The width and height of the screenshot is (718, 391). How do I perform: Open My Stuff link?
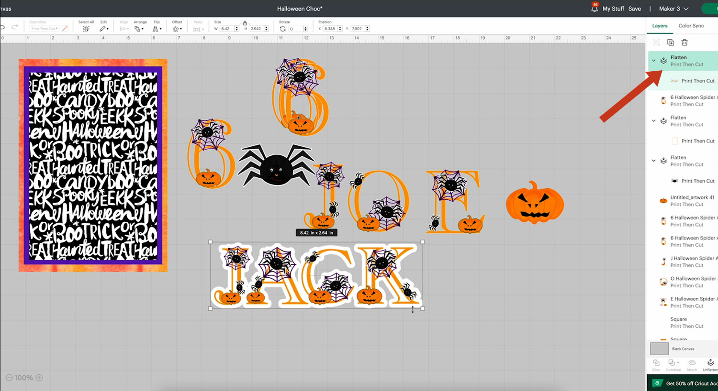pyautogui.click(x=613, y=9)
